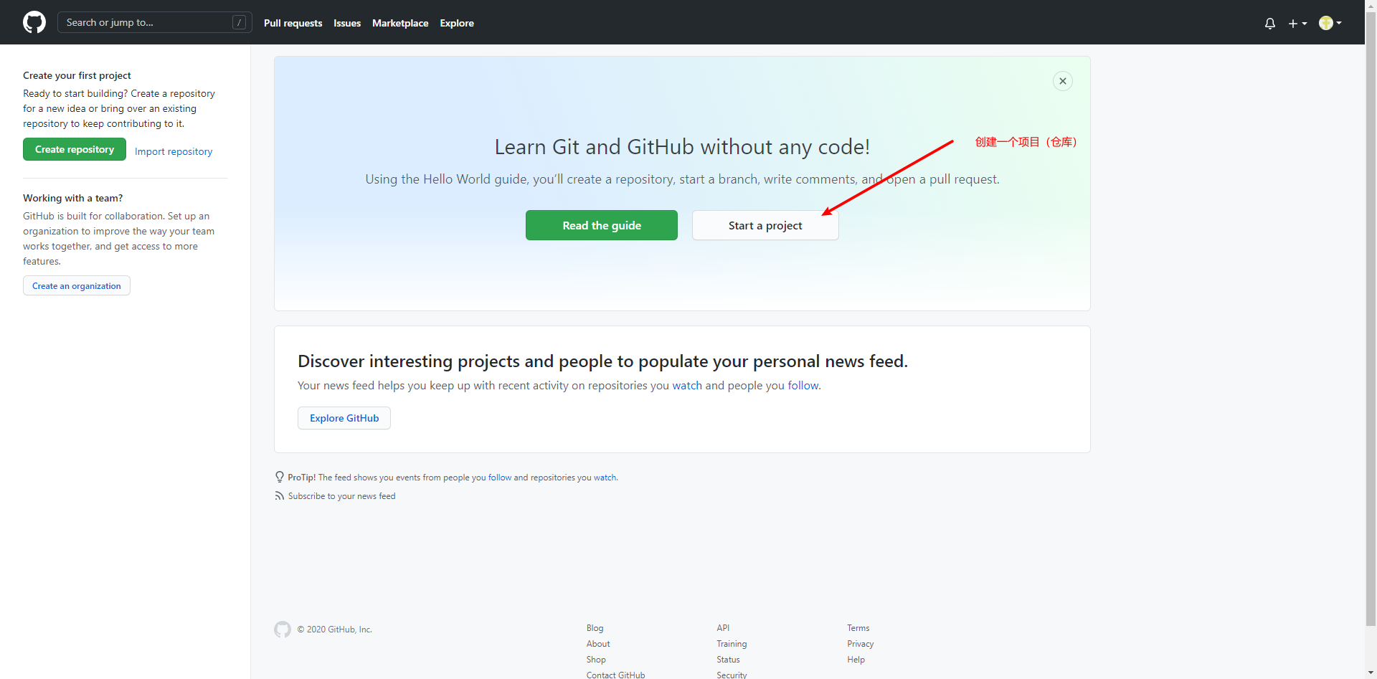
Task: Click the GitHub Octocat logo in header
Action: tap(34, 22)
